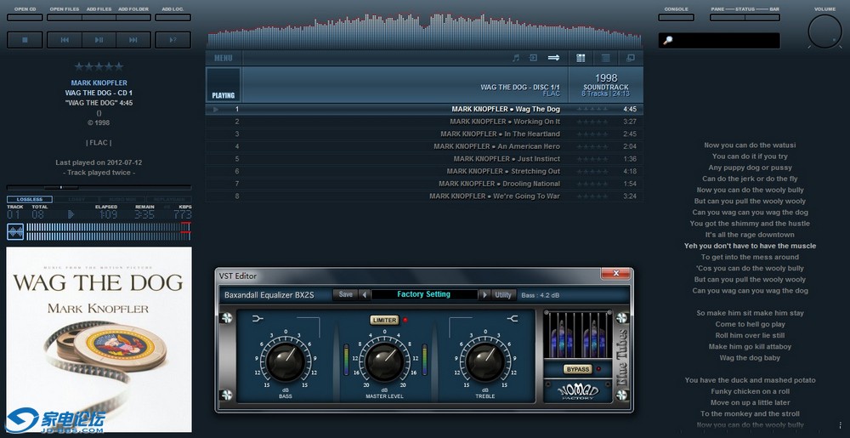Click the blue tubes display in VST Editor
Viewport: 850px width, 438px height.
[578, 334]
